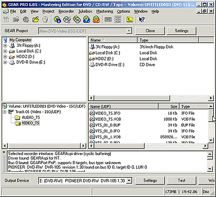The height and width of the screenshot is (197, 216).
Task: Click the Close project button
Action: [150, 31]
